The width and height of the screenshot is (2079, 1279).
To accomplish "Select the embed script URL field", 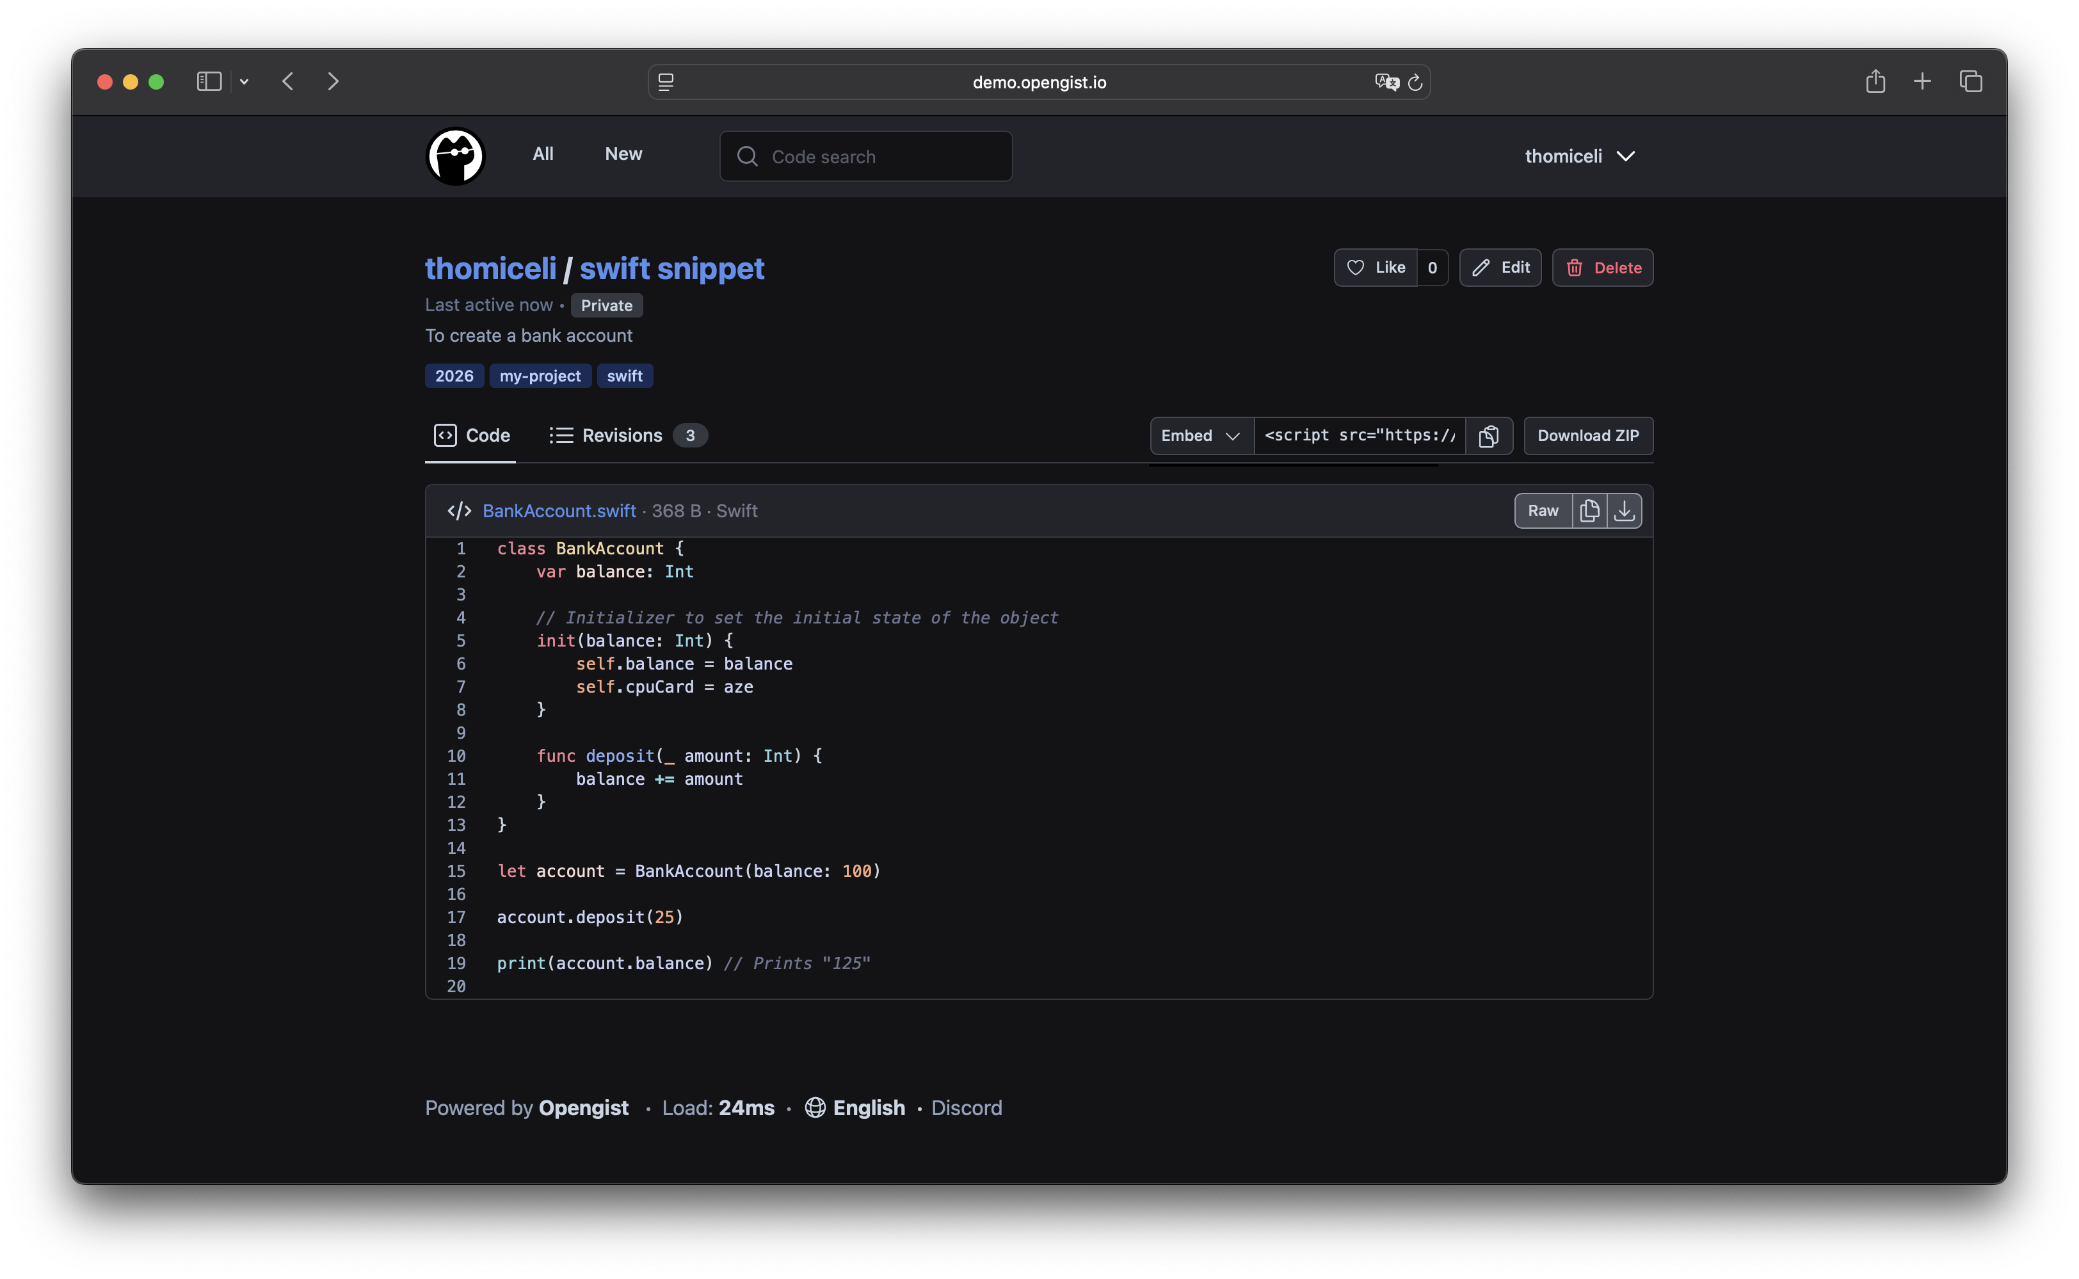I will (1359, 436).
